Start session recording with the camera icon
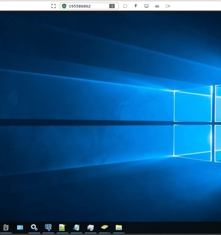 pos(167,6)
